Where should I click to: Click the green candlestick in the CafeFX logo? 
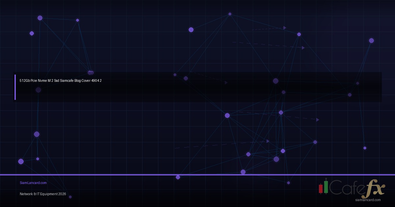coord(326,186)
